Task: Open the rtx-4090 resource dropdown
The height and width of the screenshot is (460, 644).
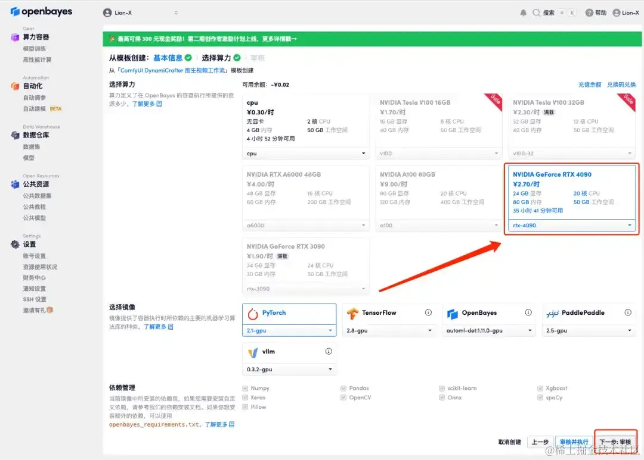Action: coord(571,225)
